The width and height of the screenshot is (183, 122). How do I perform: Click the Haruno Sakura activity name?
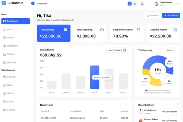point(151,119)
